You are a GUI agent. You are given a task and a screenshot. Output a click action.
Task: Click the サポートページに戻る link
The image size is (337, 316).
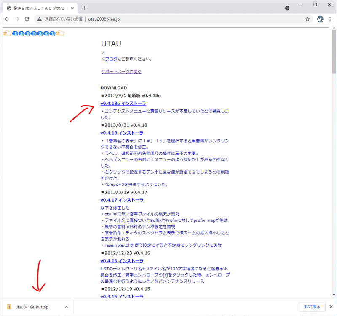coord(121,71)
